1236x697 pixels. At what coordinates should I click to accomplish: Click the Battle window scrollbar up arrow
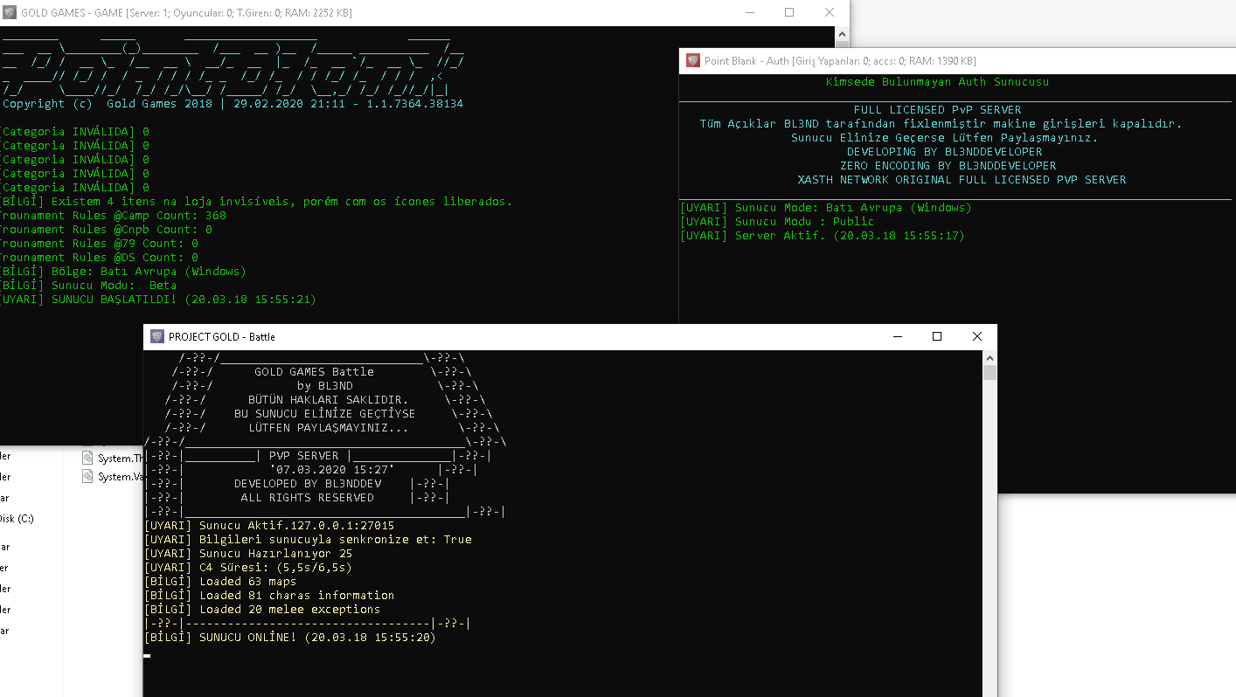point(989,357)
